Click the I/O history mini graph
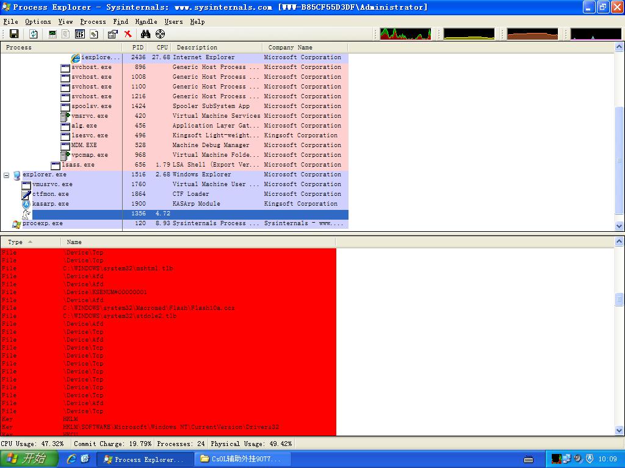The height and width of the screenshot is (468, 625). pyautogui.click(x=596, y=34)
